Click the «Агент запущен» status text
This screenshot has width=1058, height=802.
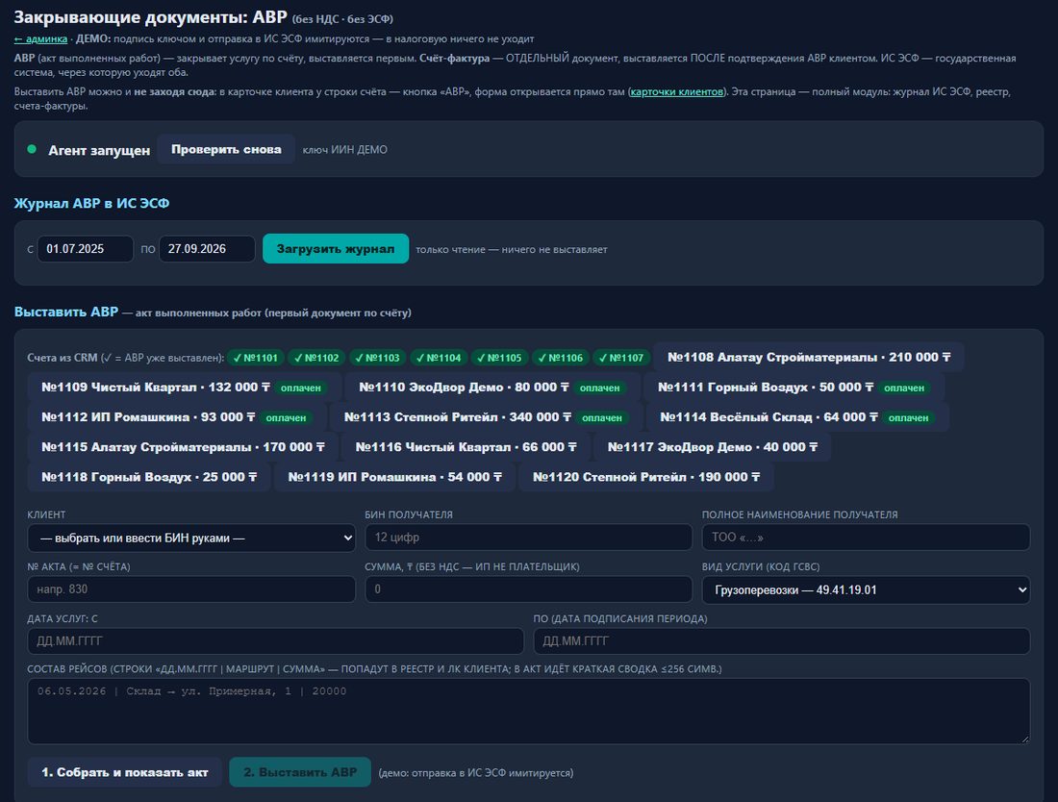99,150
